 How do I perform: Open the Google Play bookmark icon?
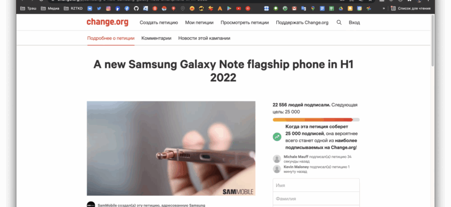[229, 9]
